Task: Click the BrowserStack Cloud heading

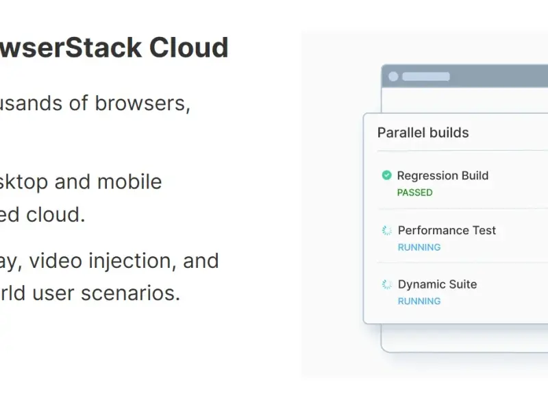Action: point(114,47)
